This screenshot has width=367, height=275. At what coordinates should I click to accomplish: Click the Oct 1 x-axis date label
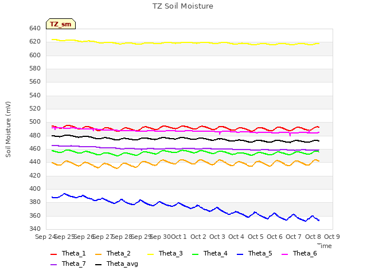click(179, 237)
